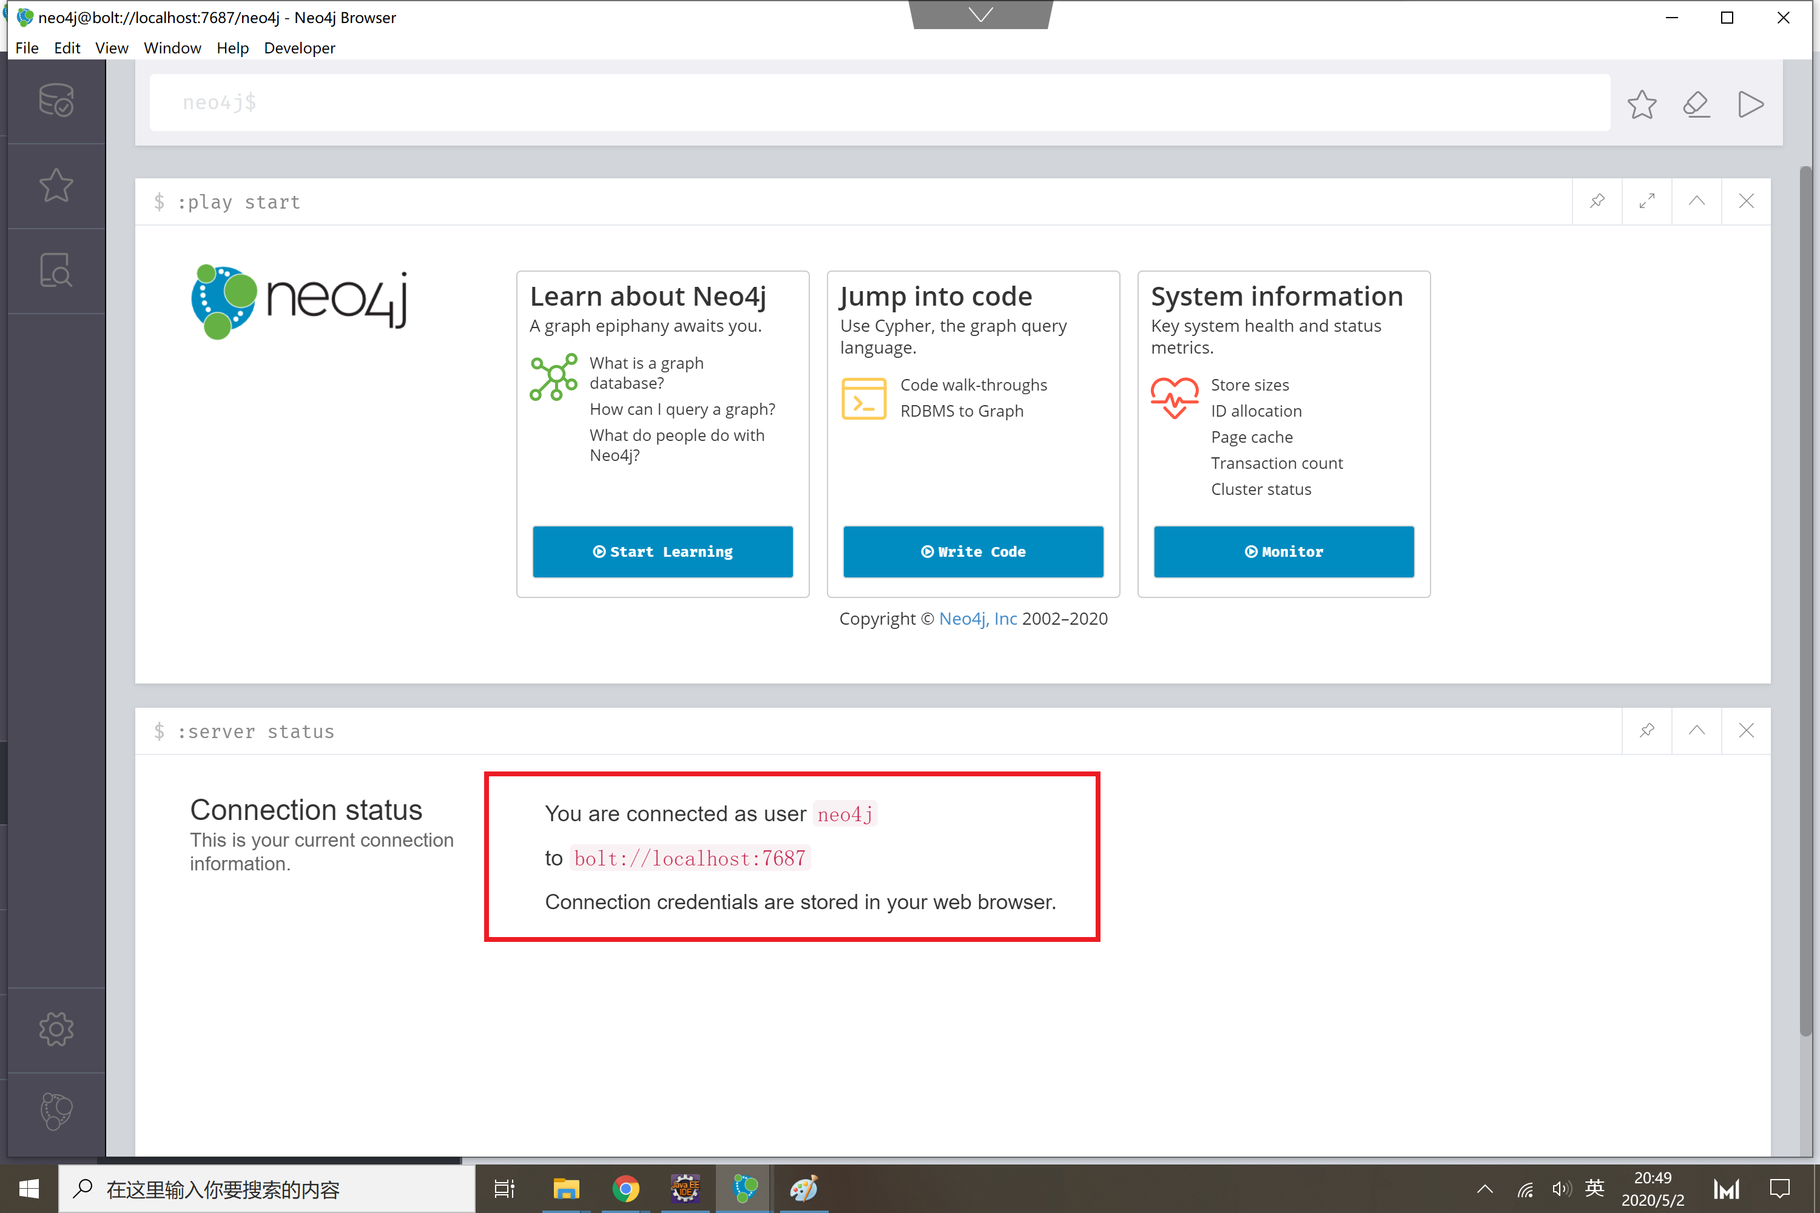This screenshot has width=1820, height=1213.
Task: Open the database information sidebar icon
Action: (x=56, y=101)
